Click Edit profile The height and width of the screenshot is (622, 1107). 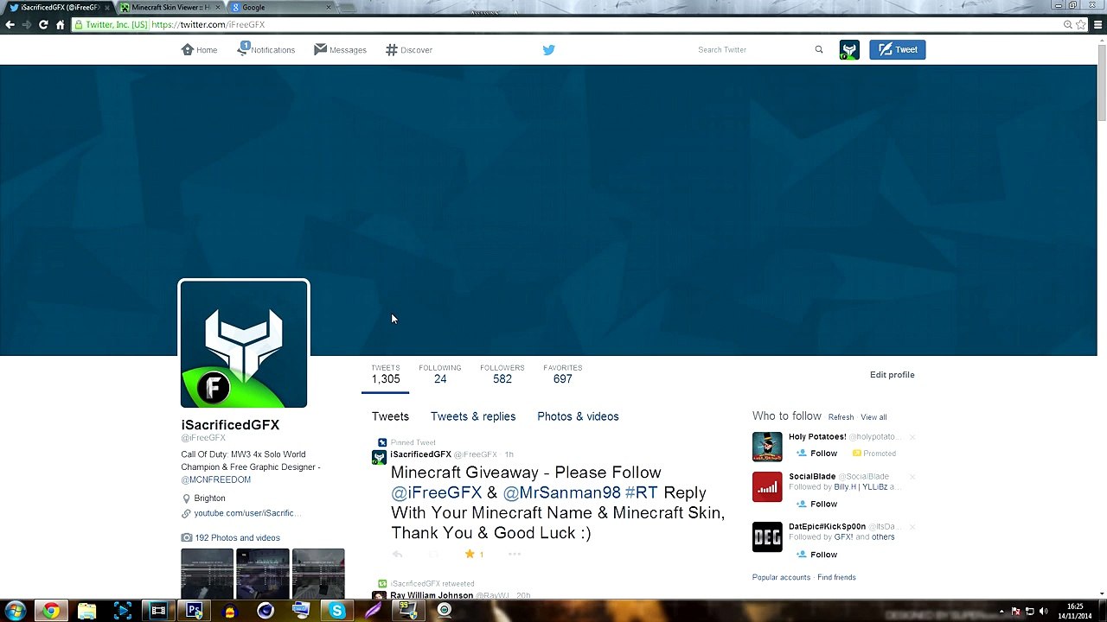[893, 375]
